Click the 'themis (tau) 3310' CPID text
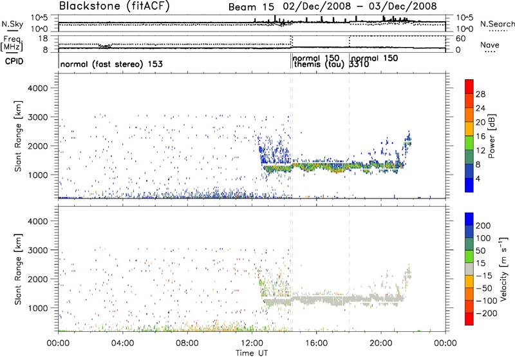Viewport: 515px width, 357px height. pos(332,64)
